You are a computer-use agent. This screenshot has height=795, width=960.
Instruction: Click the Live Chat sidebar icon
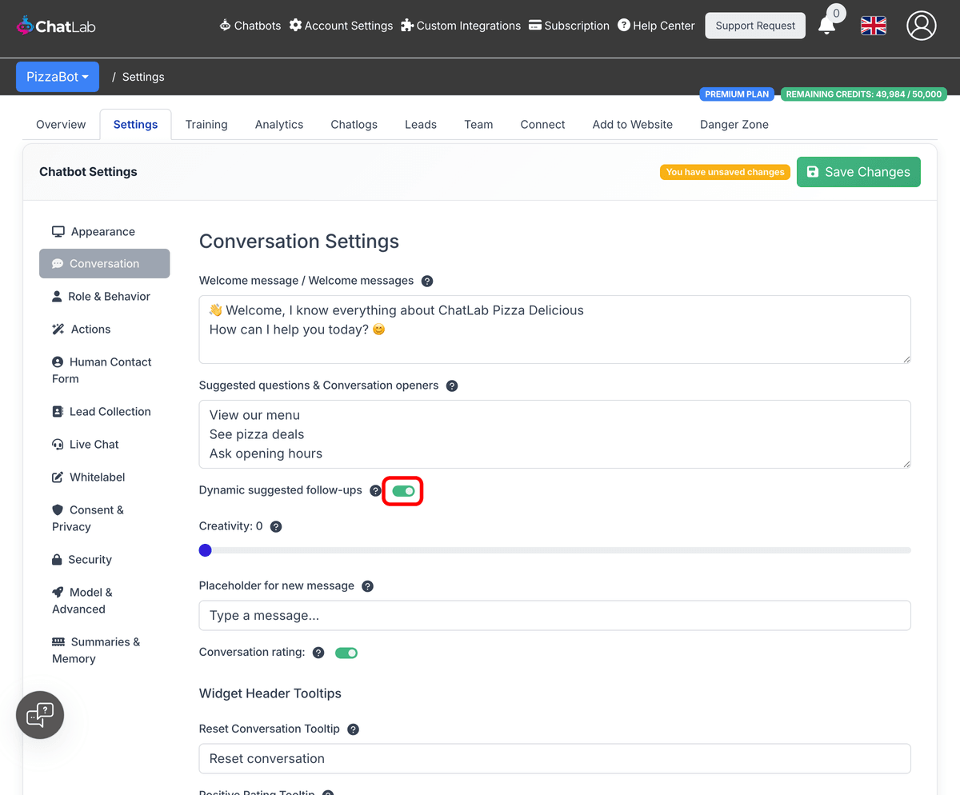pos(57,444)
